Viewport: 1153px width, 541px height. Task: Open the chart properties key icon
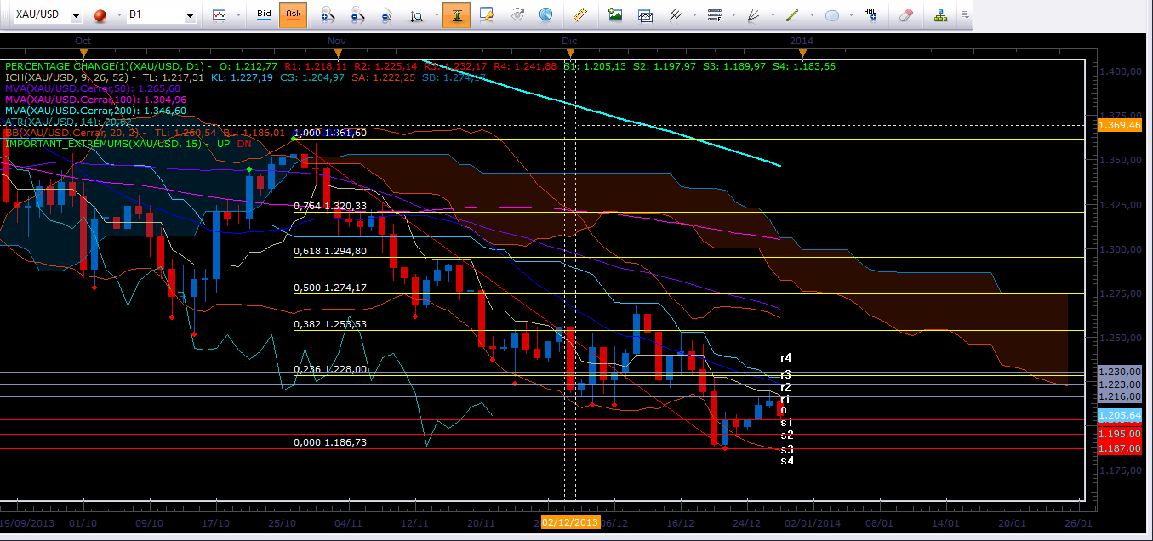click(487, 14)
